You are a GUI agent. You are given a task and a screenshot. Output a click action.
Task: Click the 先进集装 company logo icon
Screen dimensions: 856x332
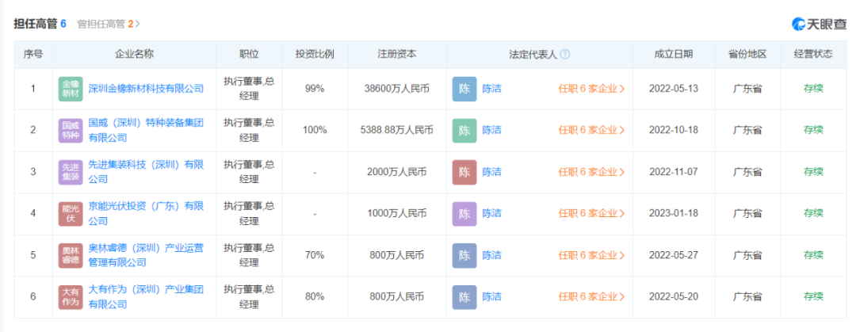[71, 172]
